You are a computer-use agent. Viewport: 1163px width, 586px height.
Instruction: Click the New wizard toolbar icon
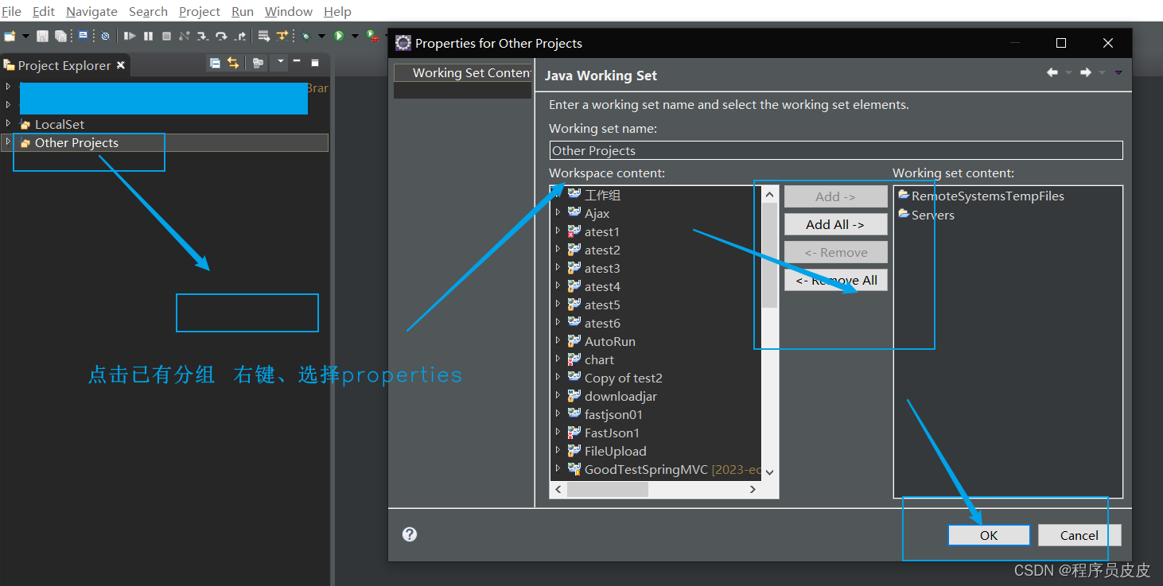(10, 36)
